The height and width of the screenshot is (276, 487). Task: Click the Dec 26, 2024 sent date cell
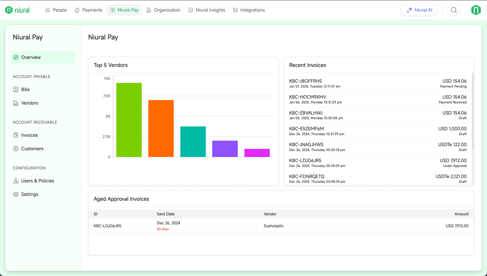tap(168, 223)
